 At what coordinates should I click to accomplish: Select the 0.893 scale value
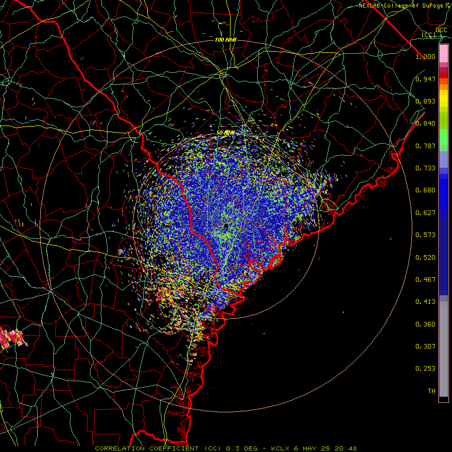point(425,101)
